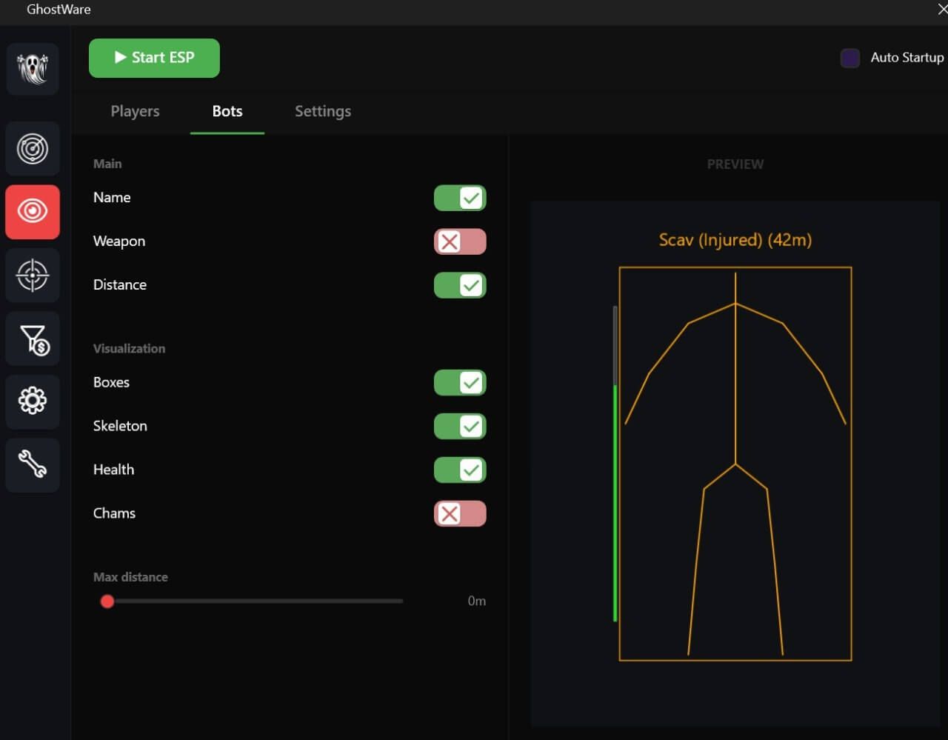Open the gear icon in sidebar
The width and height of the screenshot is (948, 740).
(x=33, y=401)
